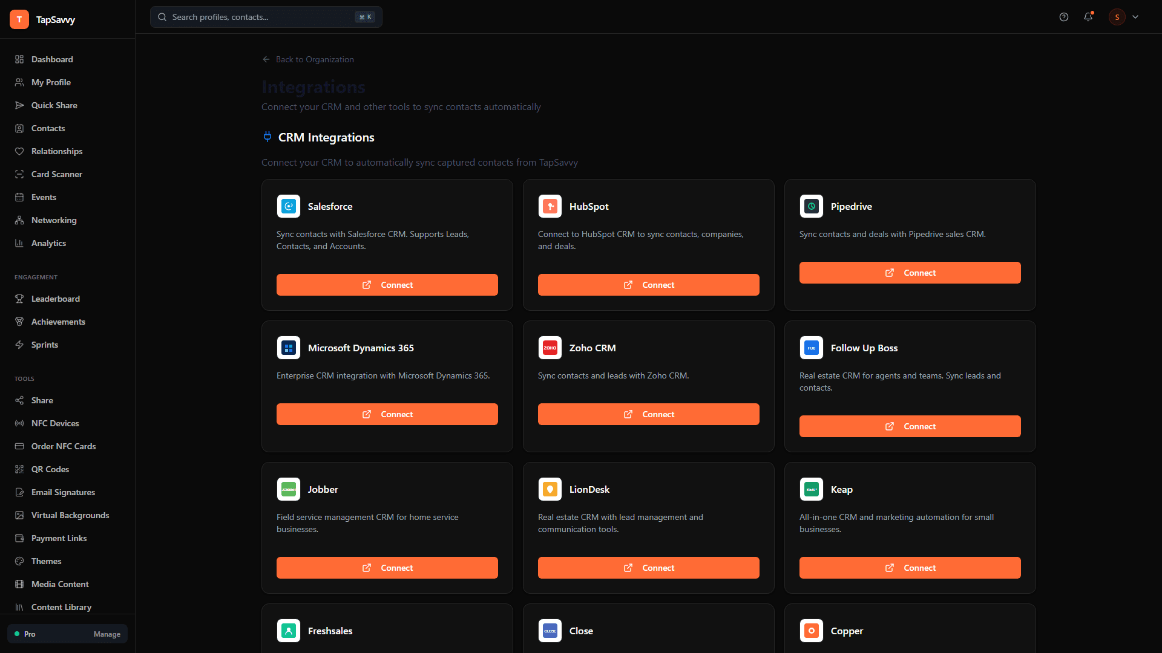This screenshot has height=653, width=1162.
Task: Connect to Salesforce CRM
Action: pyautogui.click(x=387, y=284)
